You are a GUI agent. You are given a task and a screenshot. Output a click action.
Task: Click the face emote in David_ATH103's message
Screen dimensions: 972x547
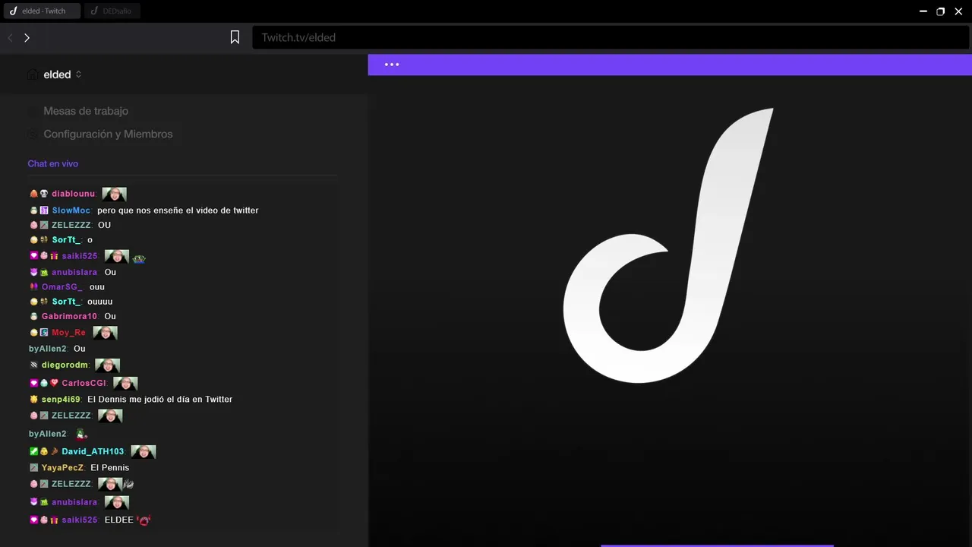coord(144,452)
